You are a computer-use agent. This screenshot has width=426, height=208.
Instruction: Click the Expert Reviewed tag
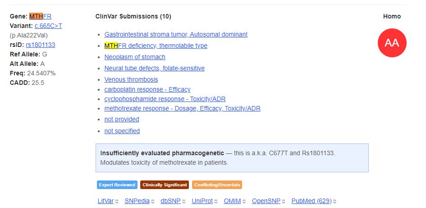(117, 185)
